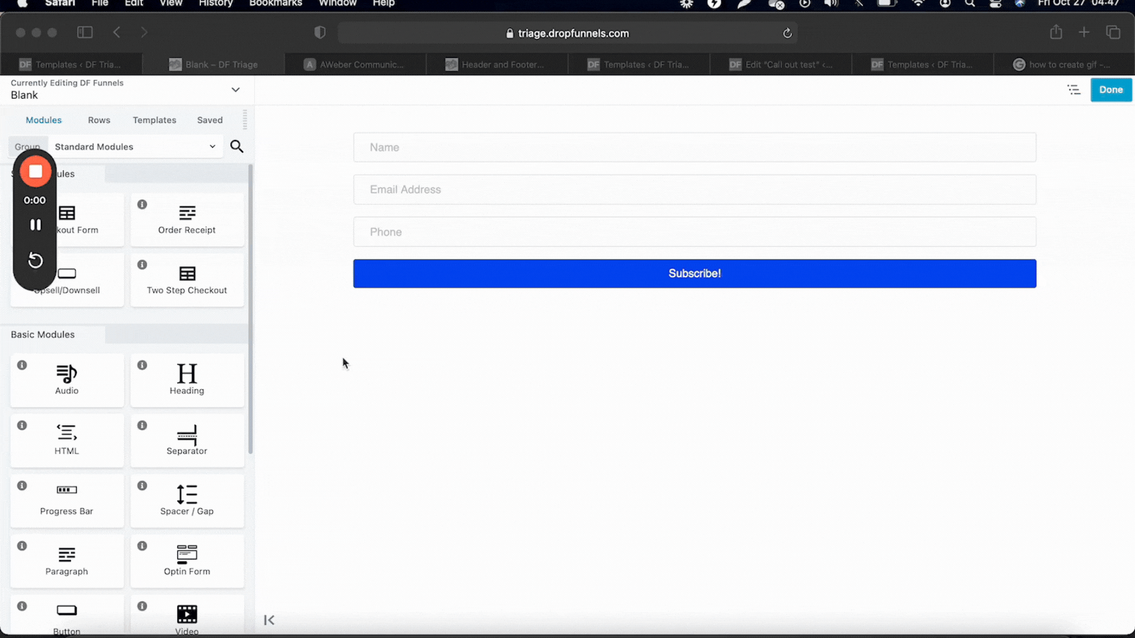
Task: Click the Subscribe button
Action: (x=695, y=273)
